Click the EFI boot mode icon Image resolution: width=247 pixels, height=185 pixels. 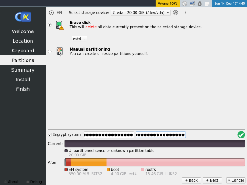[51, 13]
